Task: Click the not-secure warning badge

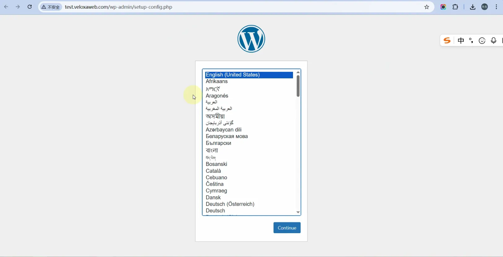Action: pos(51,7)
